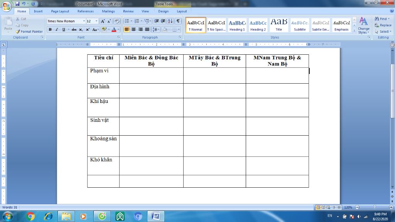Center the text
The width and height of the screenshot is (395, 222).
pos(133,29)
